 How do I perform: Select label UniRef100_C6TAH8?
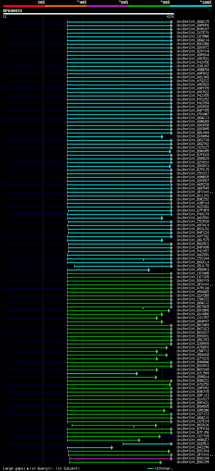coord(193,273)
